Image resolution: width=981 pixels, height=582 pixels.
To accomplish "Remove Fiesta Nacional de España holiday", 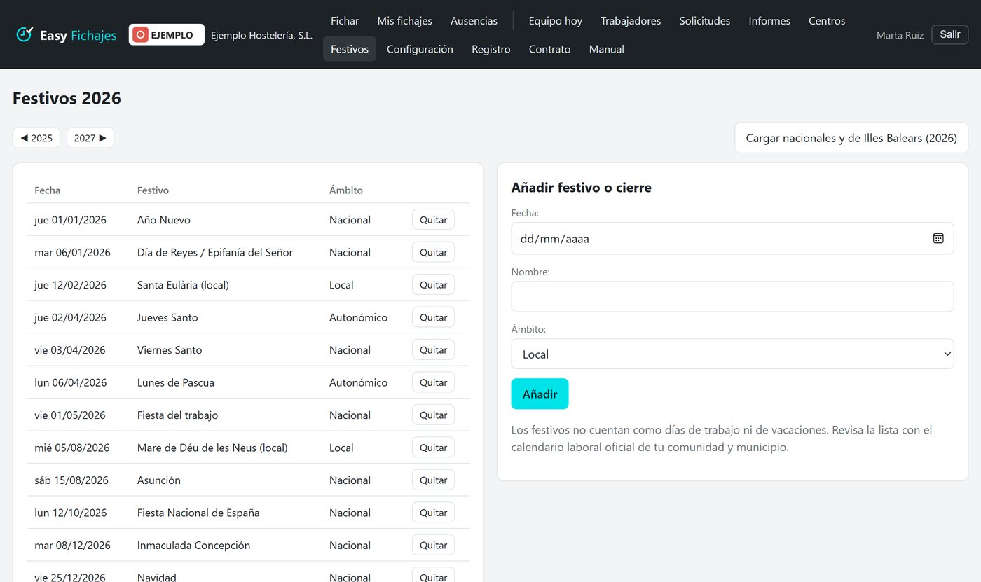I will [x=433, y=513].
